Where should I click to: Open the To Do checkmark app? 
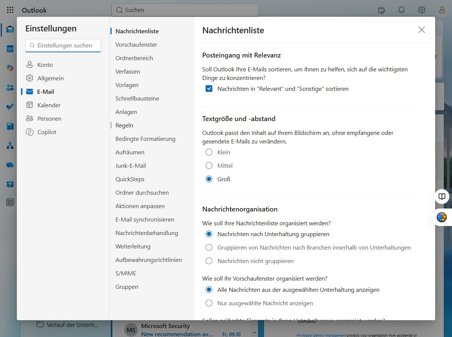pos(10,107)
